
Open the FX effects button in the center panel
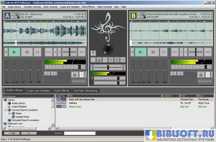[105, 60]
